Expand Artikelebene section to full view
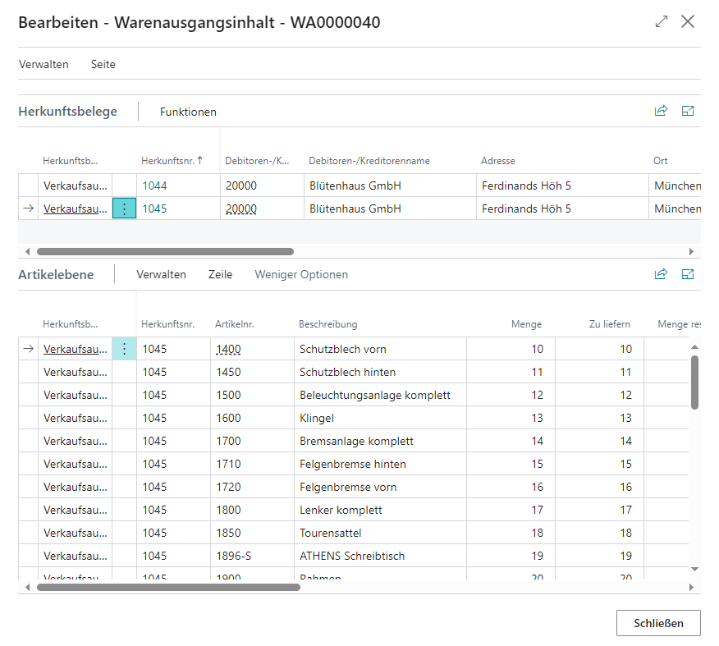Screen dimensions: 719x646 pyautogui.click(x=688, y=274)
